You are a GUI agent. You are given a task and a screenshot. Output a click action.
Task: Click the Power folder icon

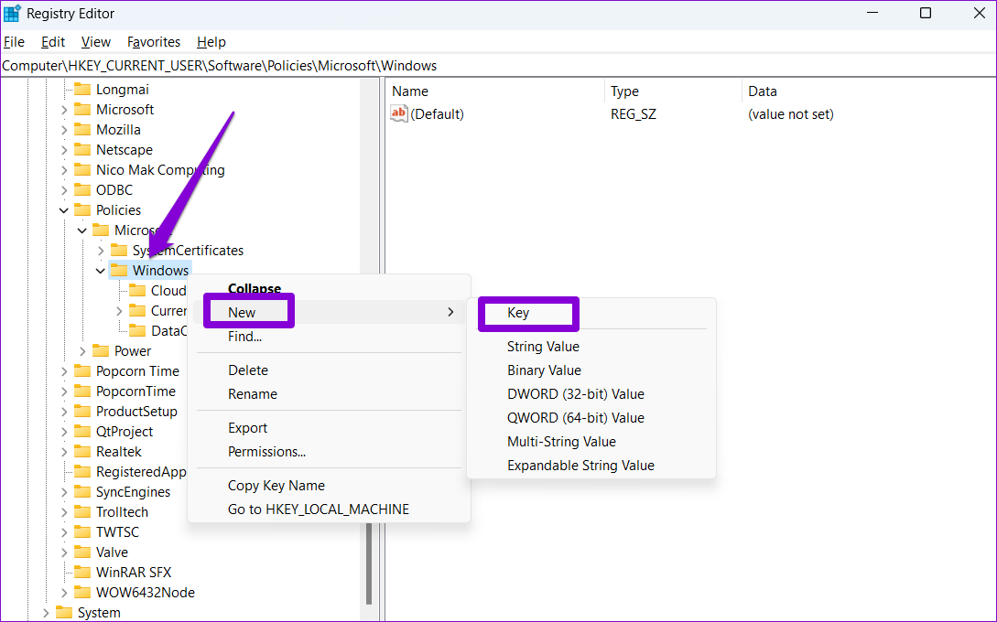click(101, 351)
